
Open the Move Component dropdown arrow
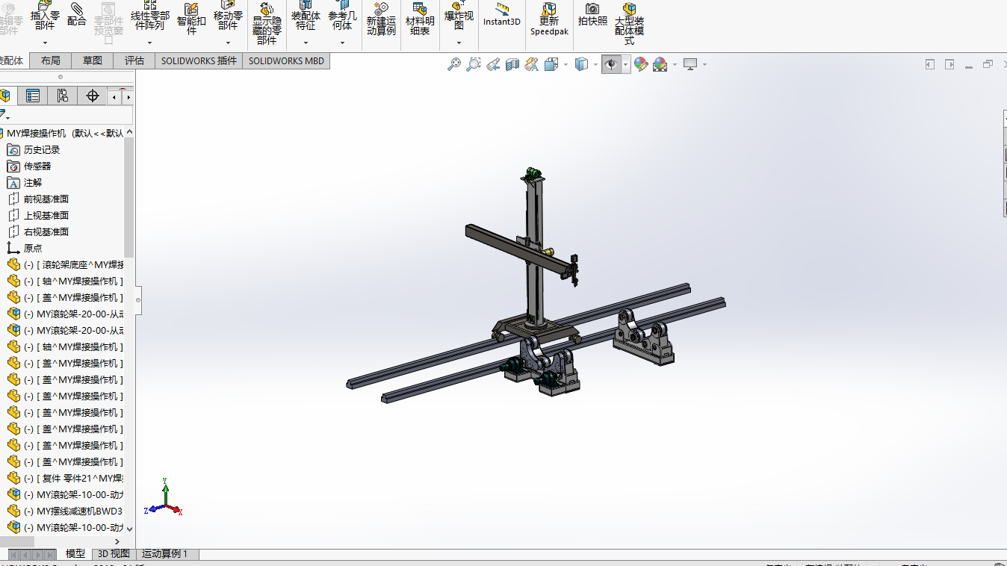click(228, 43)
